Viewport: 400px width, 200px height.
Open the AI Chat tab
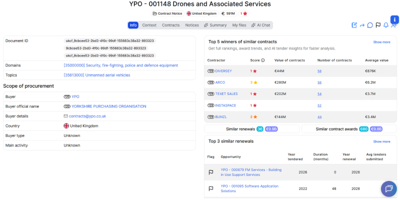[x=260, y=25]
